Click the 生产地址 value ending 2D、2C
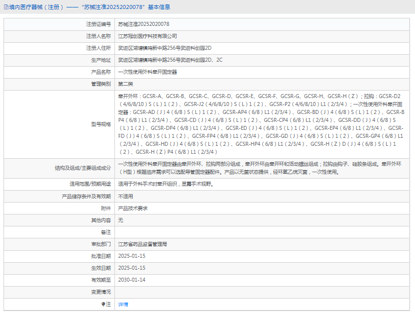 (170, 60)
